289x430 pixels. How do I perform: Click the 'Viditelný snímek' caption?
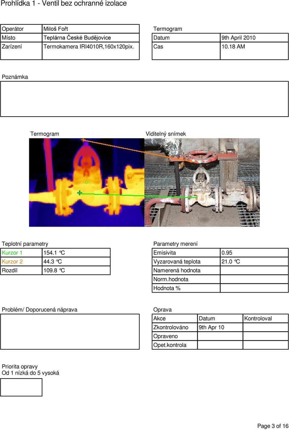point(166,134)
